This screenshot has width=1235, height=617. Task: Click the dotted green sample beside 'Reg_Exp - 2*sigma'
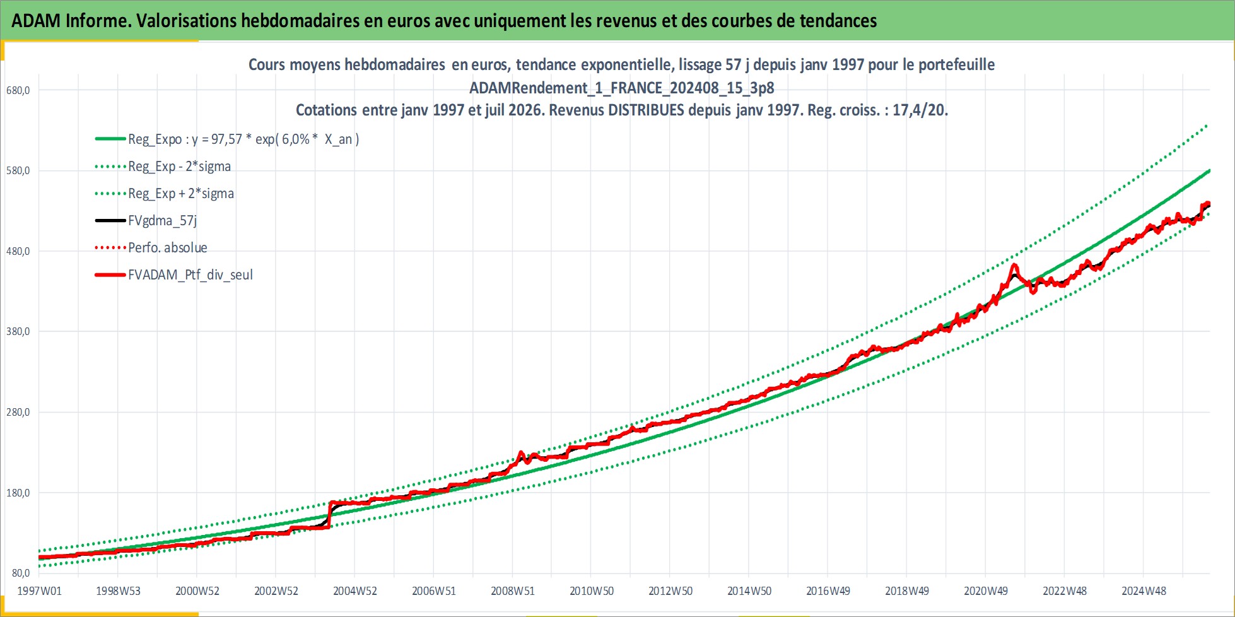pyautogui.click(x=110, y=167)
